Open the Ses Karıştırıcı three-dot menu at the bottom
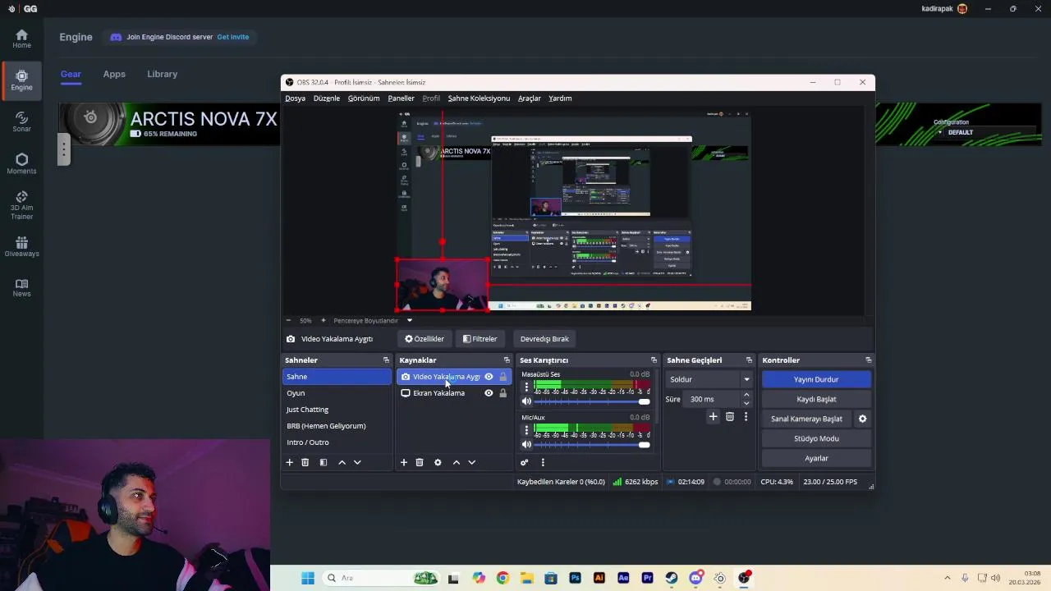Viewport: 1051px width, 591px height. pyautogui.click(x=543, y=462)
